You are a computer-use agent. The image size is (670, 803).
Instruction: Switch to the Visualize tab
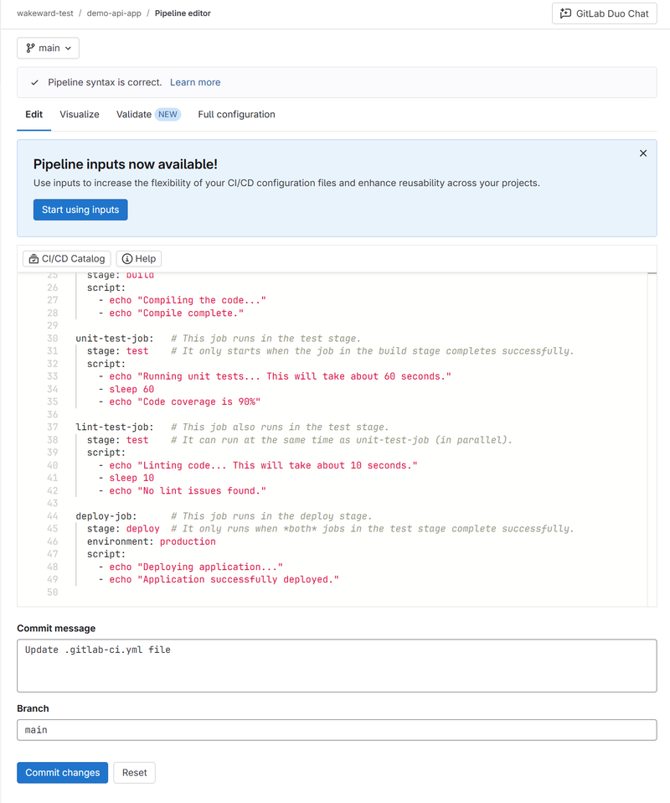tap(80, 115)
